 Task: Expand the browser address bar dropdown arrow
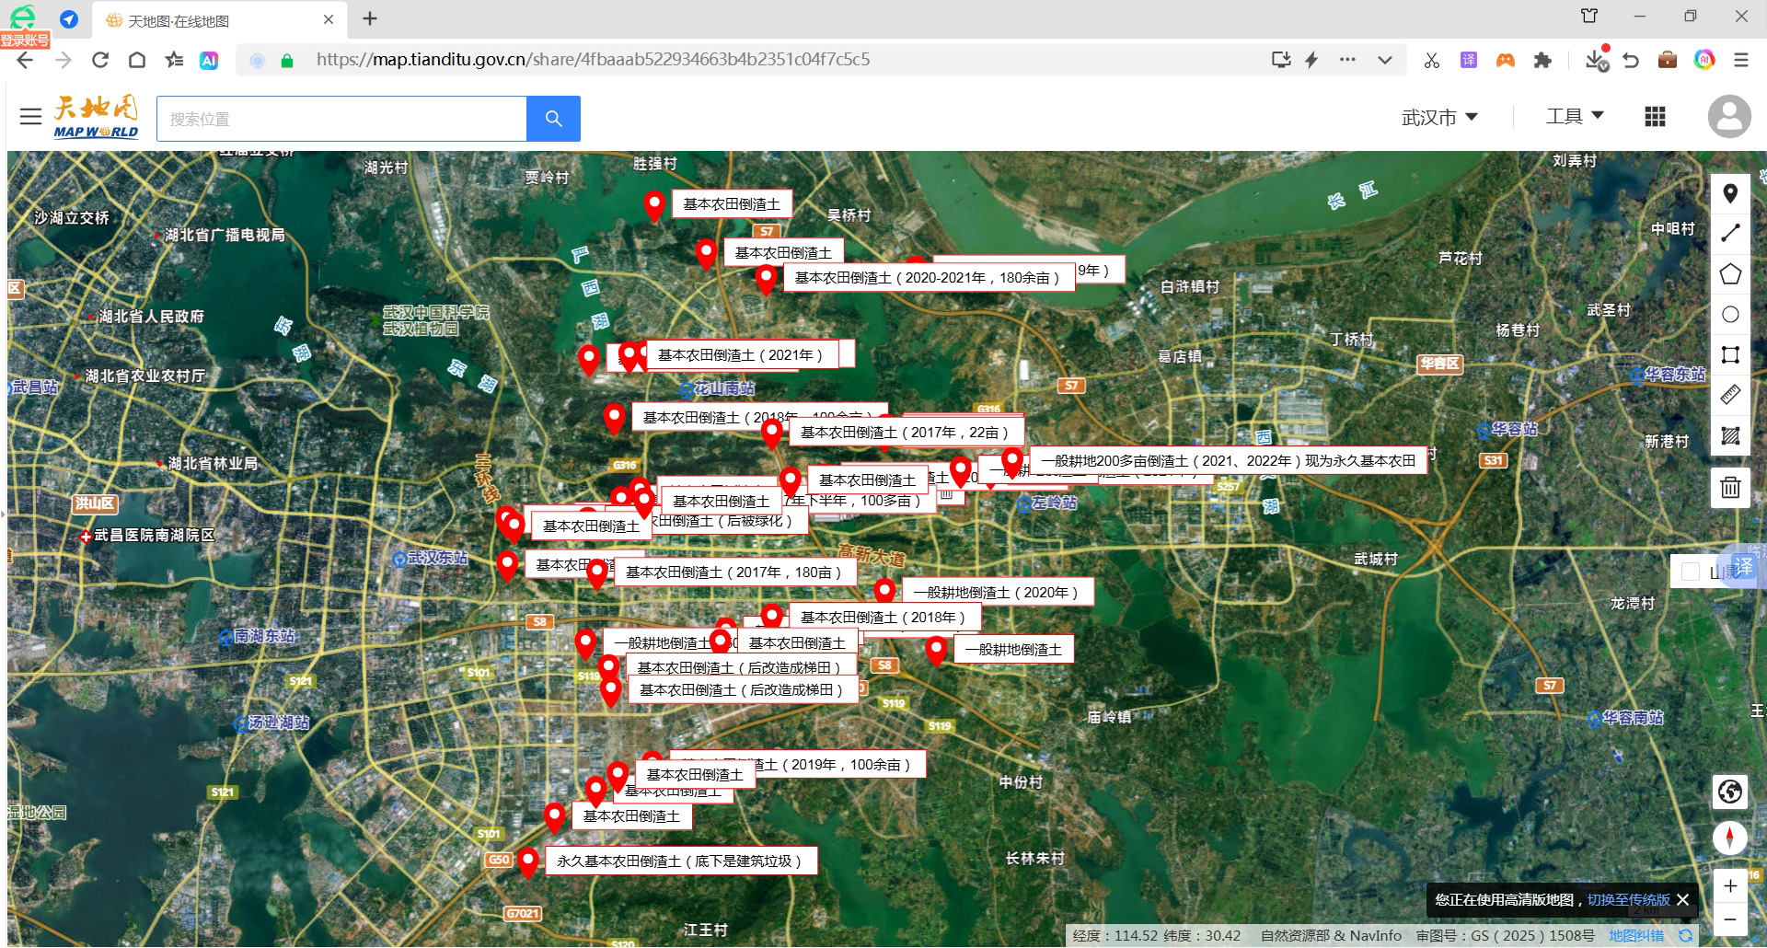click(1384, 60)
